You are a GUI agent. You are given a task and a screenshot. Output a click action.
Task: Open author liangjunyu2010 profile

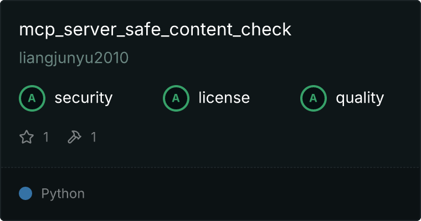tap(74, 59)
